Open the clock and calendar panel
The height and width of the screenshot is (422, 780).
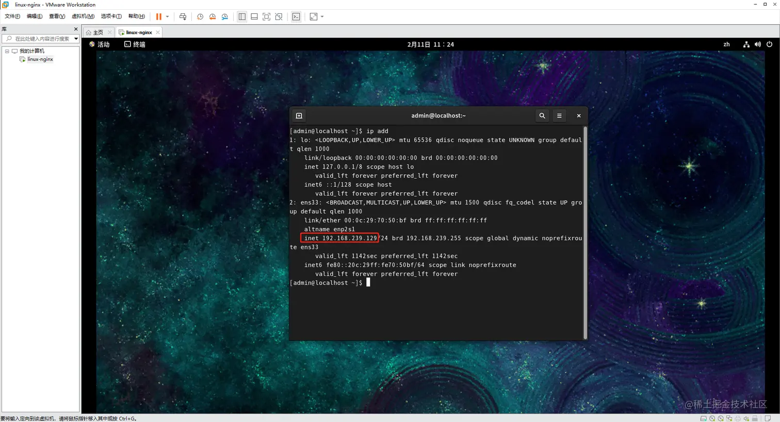[430, 44]
